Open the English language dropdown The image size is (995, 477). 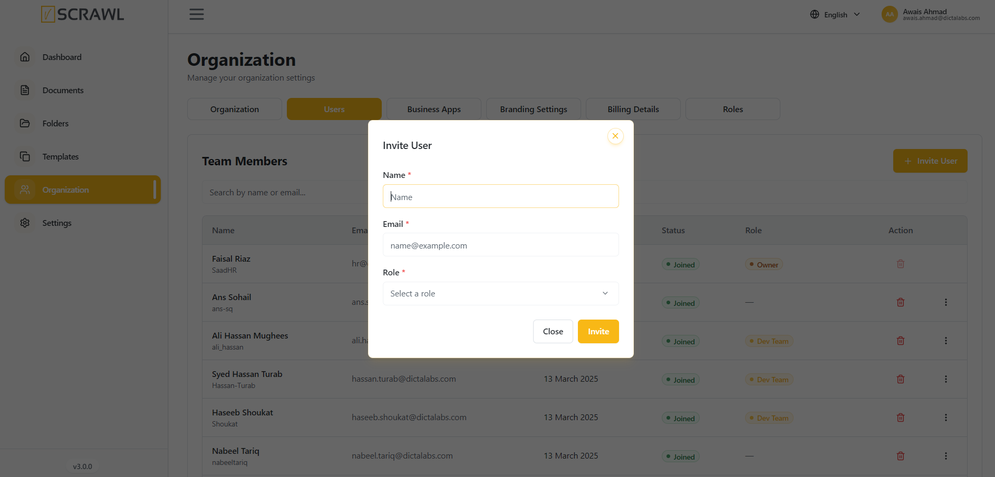[835, 14]
